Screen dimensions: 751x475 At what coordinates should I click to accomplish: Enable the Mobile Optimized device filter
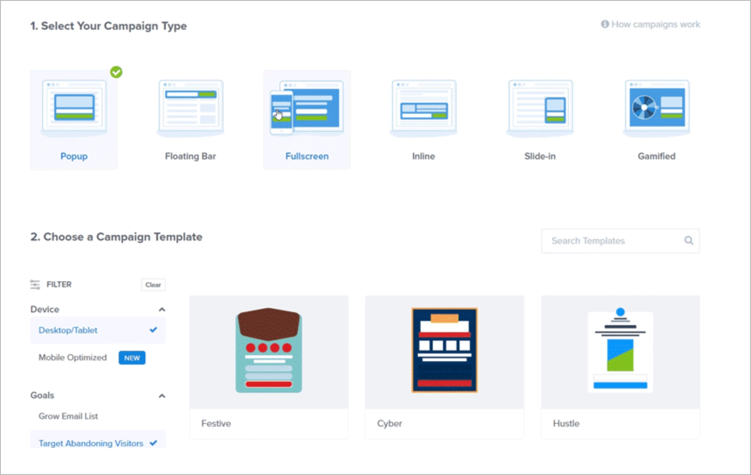point(72,357)
